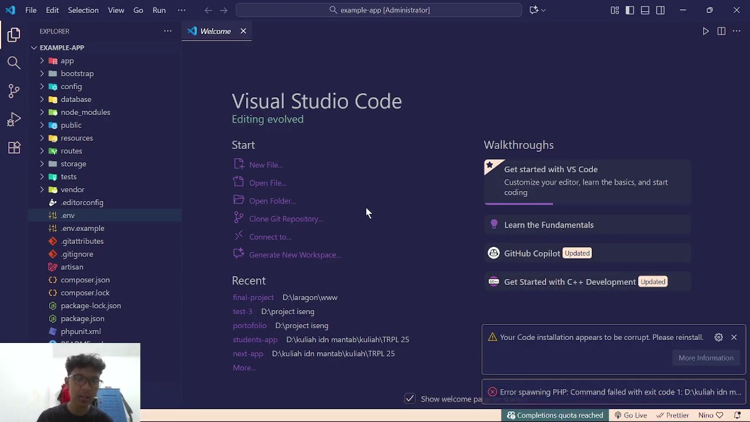The height and width of the screenshot is (422, 750).
Task: Click the Run play icon in editor actions
Action: [x=706, y=31]
